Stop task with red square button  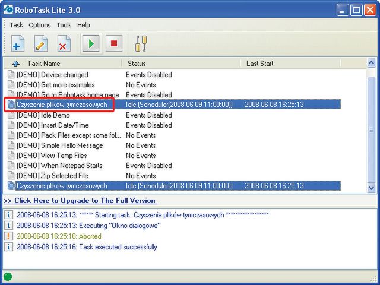coord(114,43)
